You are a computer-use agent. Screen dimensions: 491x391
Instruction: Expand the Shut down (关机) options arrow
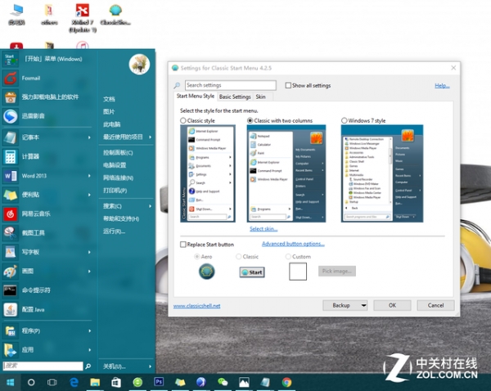coord(149,366)
